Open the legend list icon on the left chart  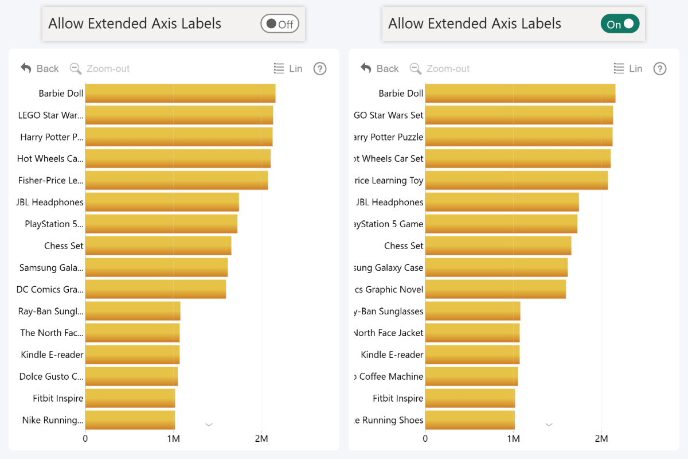280,68
